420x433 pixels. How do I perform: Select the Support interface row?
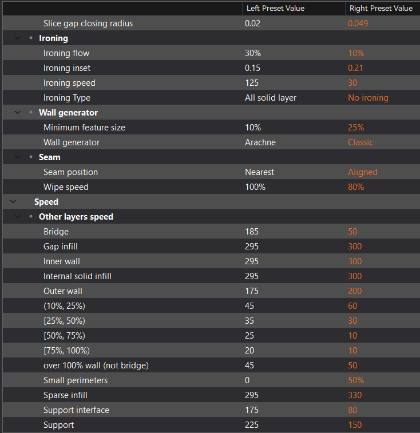pos(211,410)
